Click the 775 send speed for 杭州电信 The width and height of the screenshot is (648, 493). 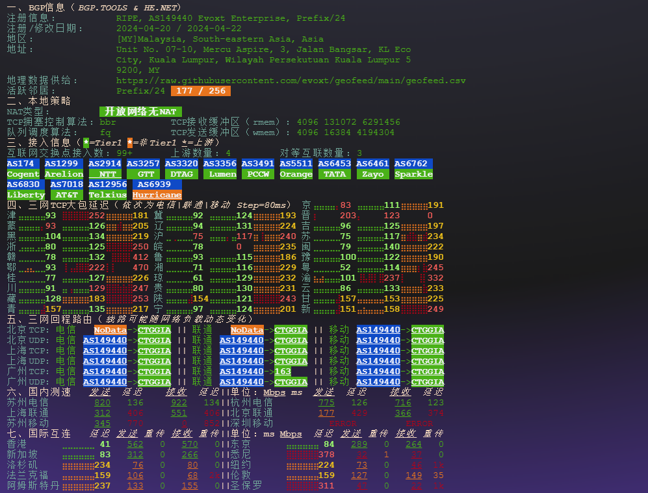(326, 403)
